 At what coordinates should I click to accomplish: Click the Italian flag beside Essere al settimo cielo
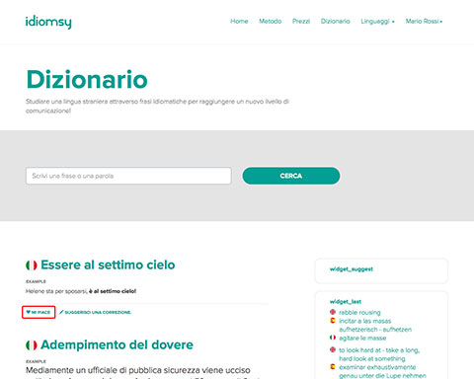click(x=32, y=265)
